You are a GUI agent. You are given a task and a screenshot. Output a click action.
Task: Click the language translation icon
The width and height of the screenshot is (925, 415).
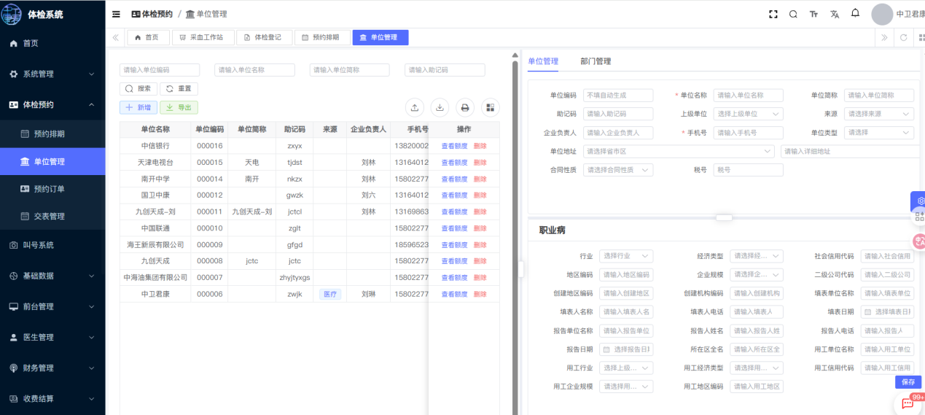[x=835, y=14]
